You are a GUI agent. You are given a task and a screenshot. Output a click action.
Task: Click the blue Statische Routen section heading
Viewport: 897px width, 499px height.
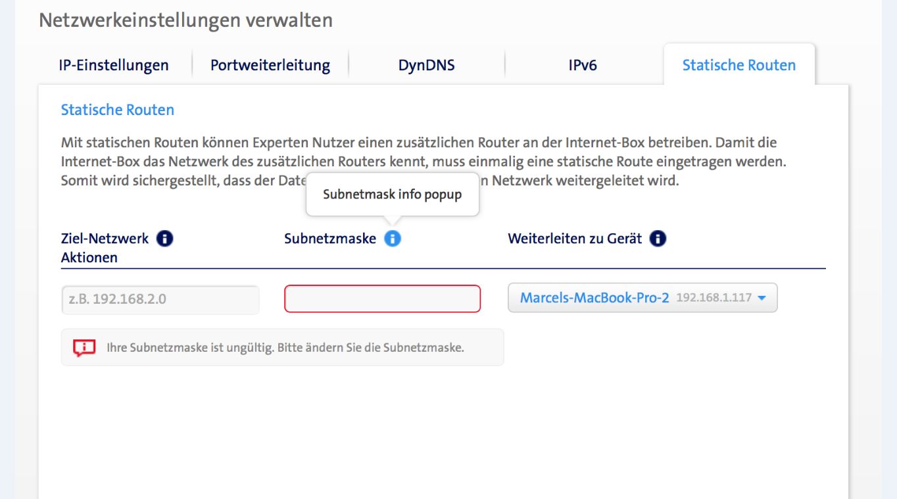coord(118,110)
